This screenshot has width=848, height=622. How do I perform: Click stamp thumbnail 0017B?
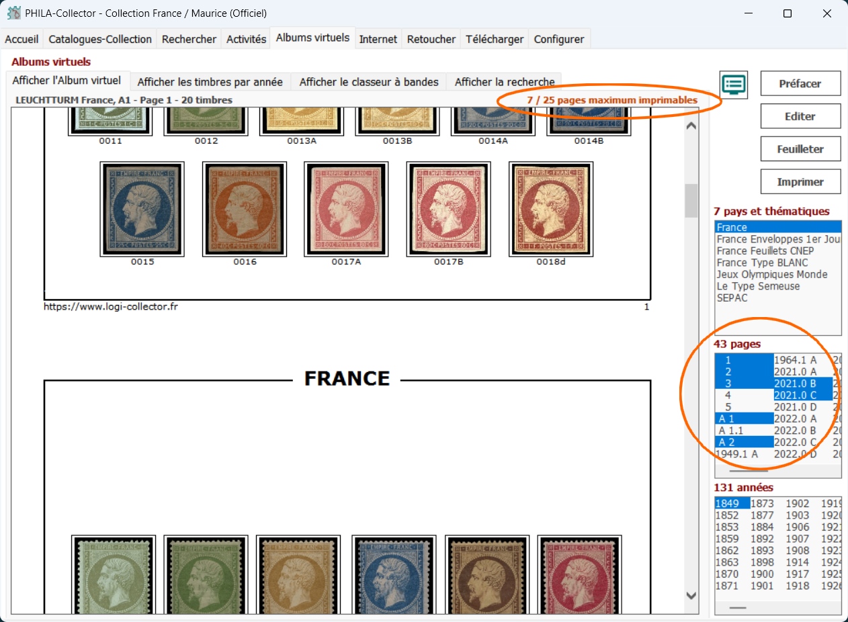[449, 209]
